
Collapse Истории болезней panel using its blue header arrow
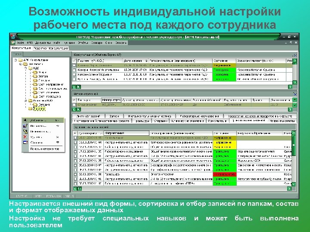[x=294, y=94]
